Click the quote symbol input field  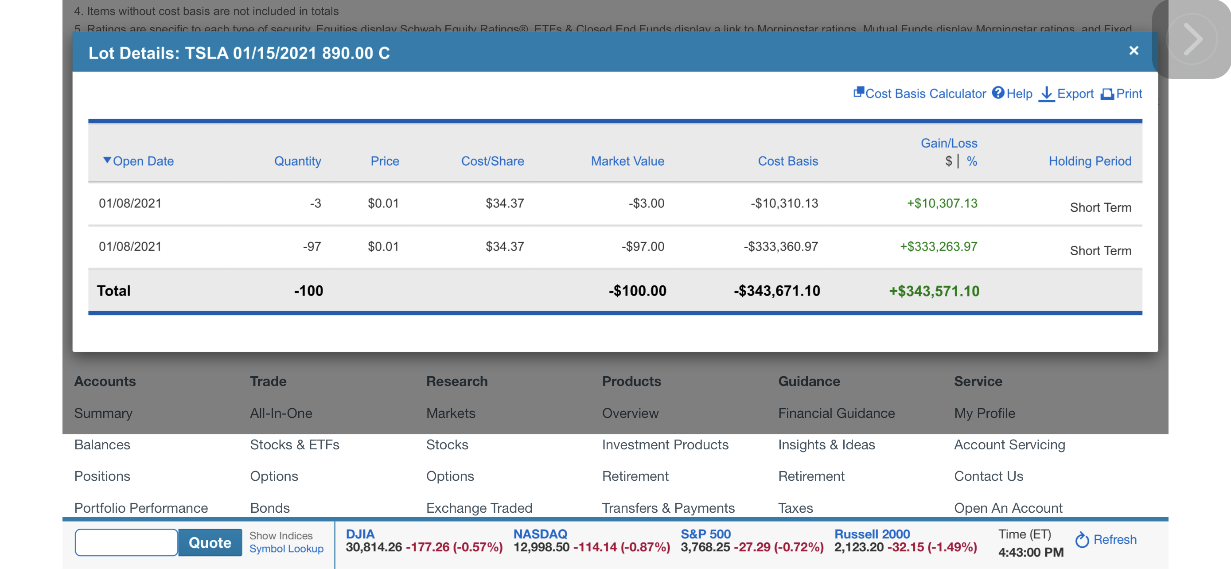(126, 542)
